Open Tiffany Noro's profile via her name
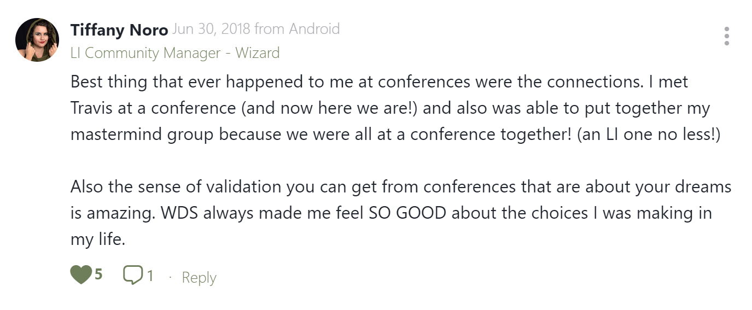The height and width of the screenshot is (310, 752). [x=119, y=30]
